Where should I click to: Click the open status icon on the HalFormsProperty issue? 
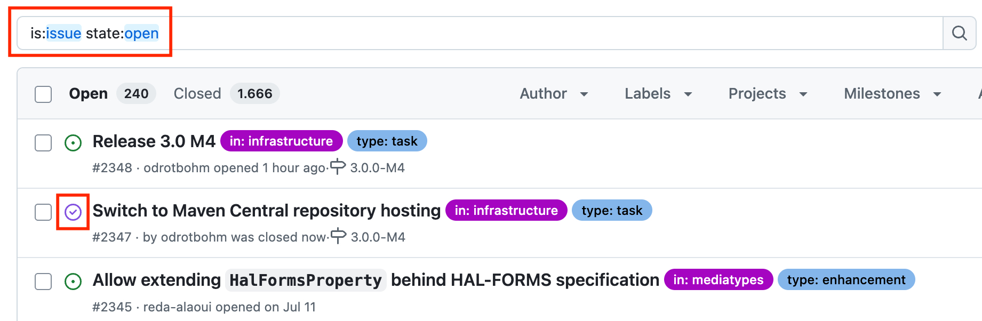click(x=73, y=282)
